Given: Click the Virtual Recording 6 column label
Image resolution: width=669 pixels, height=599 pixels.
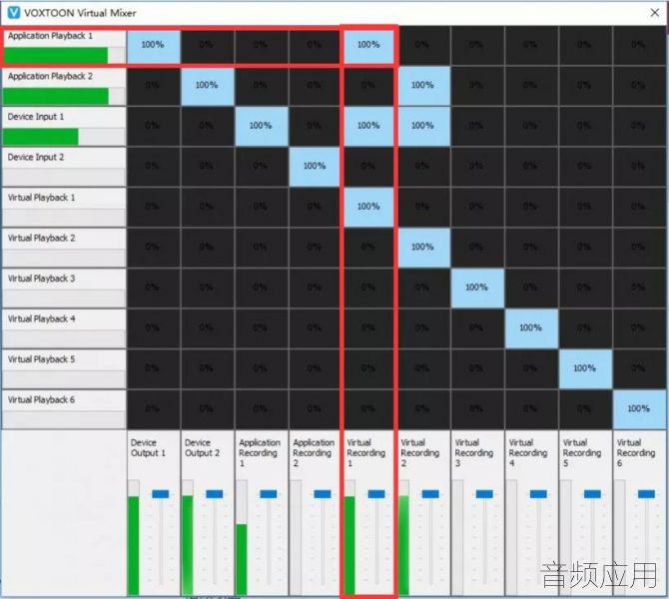Looking at the screenshot, I should [636, 453].
